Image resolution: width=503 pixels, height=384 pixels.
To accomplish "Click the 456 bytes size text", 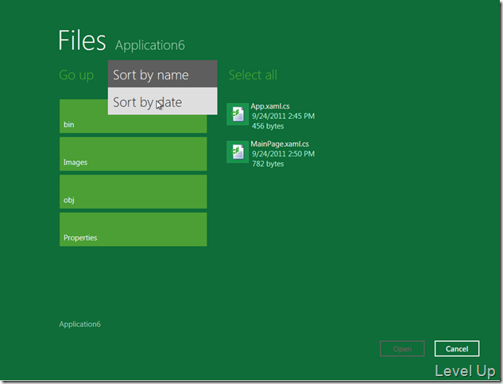I will [268, 126].
